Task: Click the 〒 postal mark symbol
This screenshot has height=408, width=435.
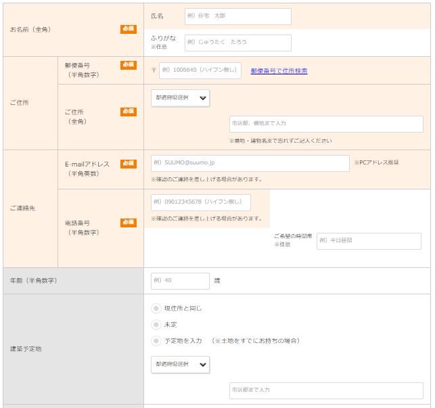Action: click(154, 70)
